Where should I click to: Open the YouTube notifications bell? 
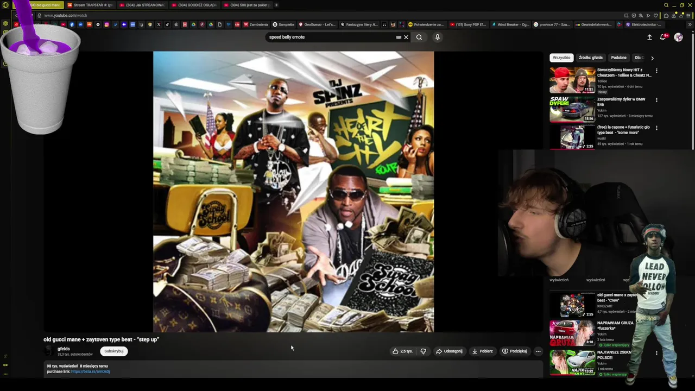click(663, 37)
